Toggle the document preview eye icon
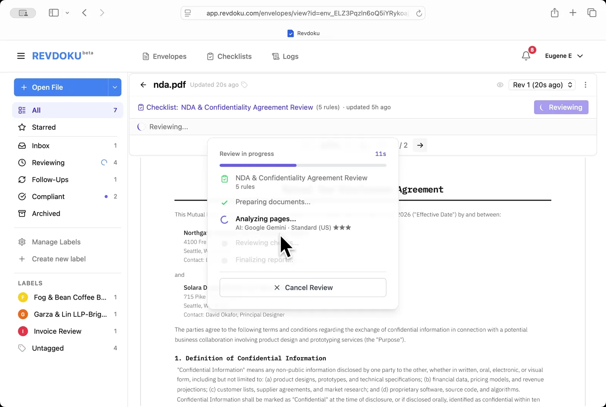606x407 pixels. coord(500,85)
